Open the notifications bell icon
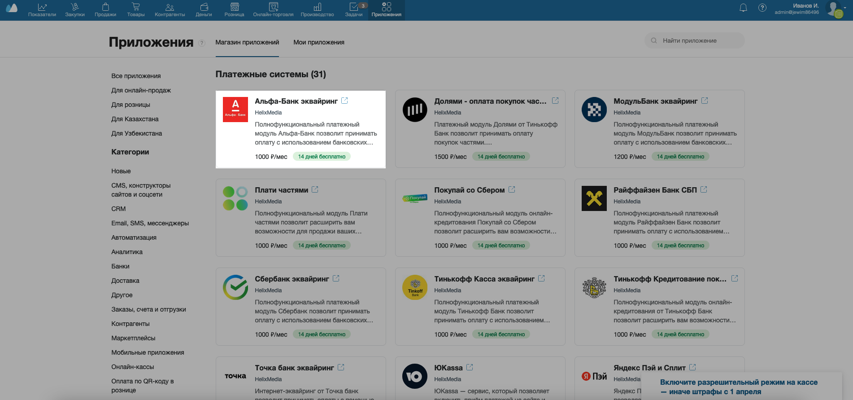This screenshot has width=853, height=400. [x=743, y=8]
